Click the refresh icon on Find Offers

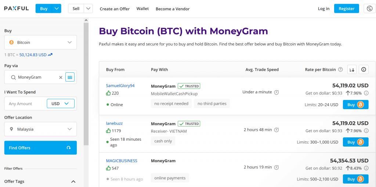pos(69,148)
